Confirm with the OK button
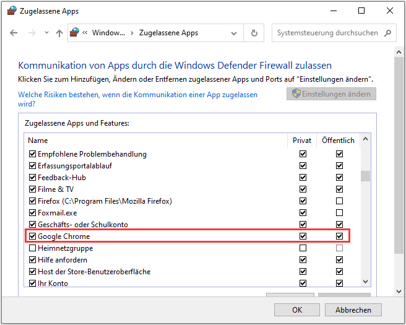The image size is (406, 325). [297, 310]
